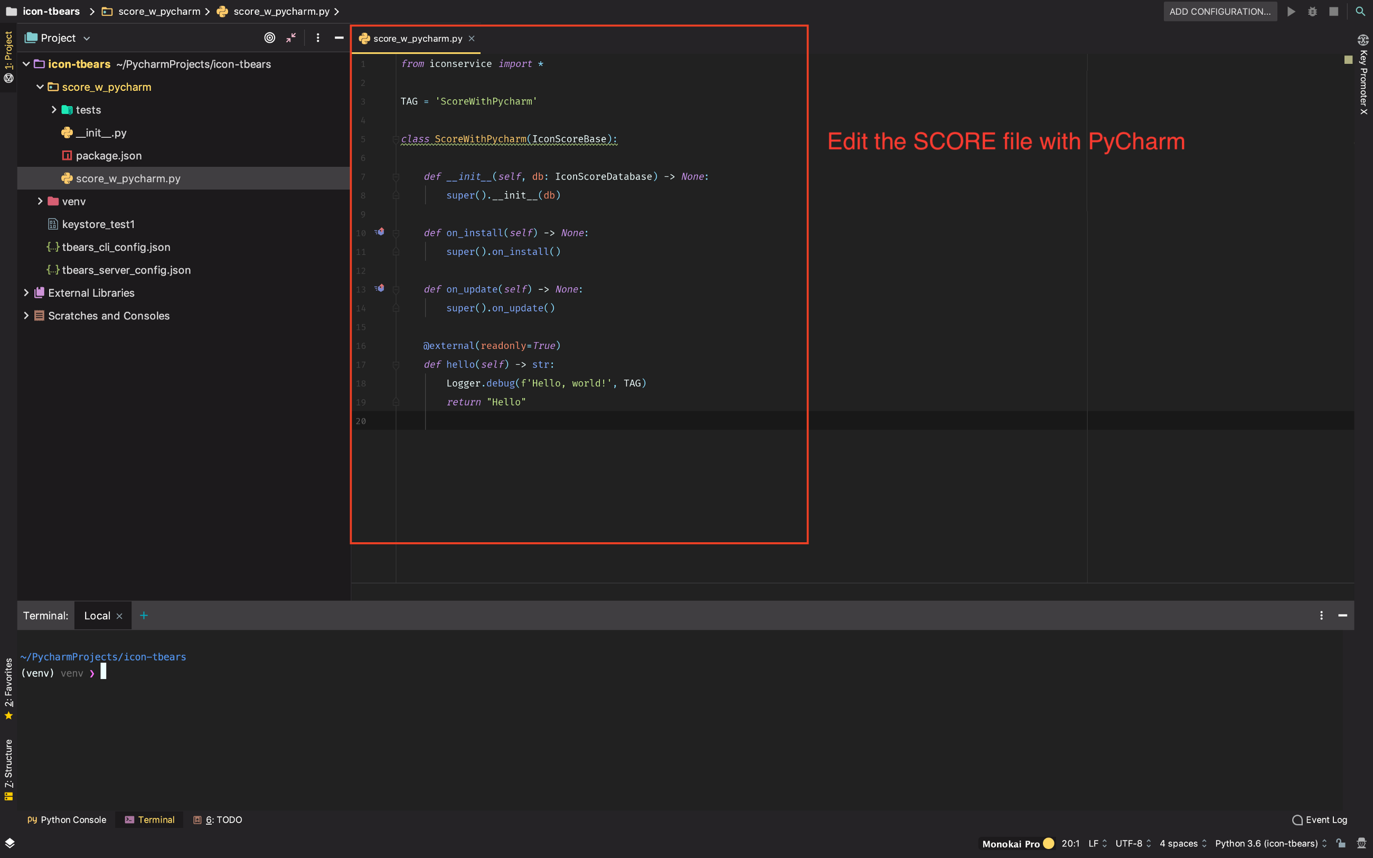Open Search Everywhere magnifier icon

[x=1360, y=11]
